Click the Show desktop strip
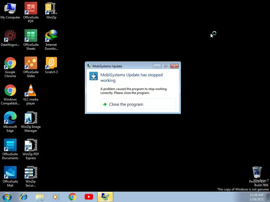The height and width of the screenshot is (202, 270). [268, 197]
